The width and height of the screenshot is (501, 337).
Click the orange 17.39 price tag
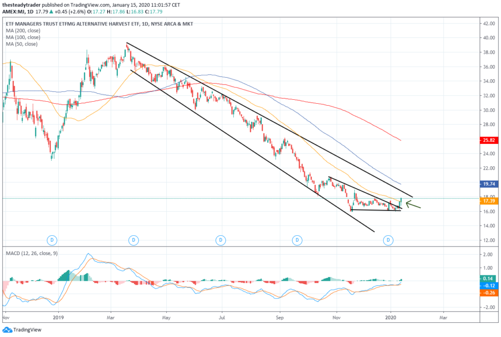489,201
